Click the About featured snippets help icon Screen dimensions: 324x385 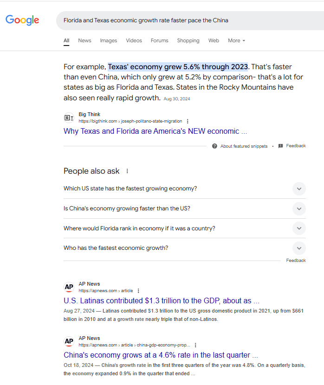[214, 146]
